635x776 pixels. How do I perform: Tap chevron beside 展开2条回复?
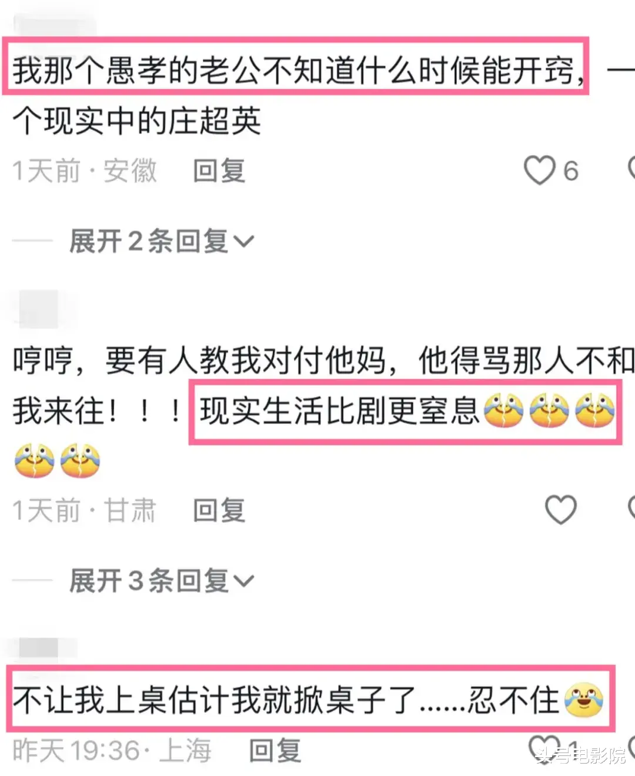point(243,242)
